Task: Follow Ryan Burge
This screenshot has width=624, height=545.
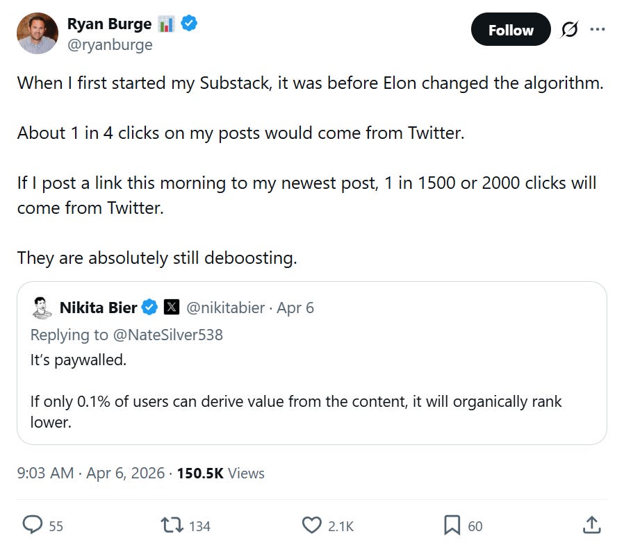Action: point(511,29)
